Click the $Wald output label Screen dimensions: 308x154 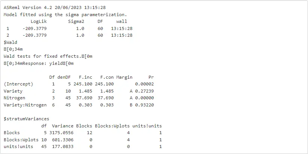tap(10, 42)
